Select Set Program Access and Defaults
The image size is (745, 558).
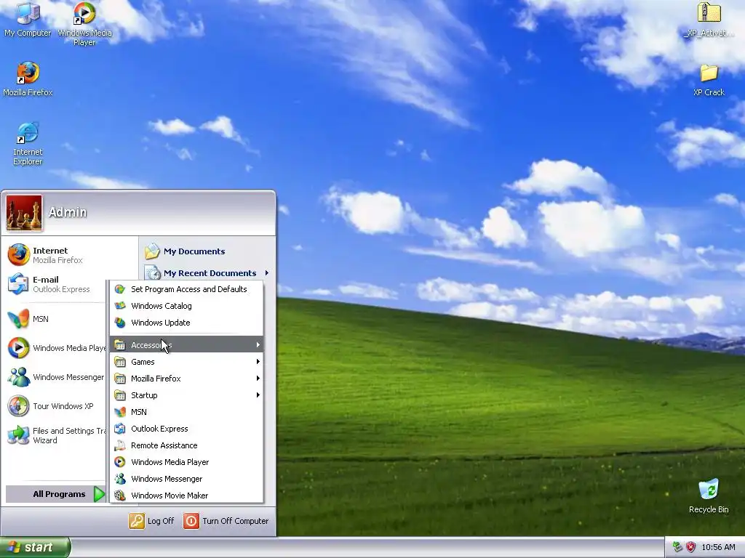186,289
